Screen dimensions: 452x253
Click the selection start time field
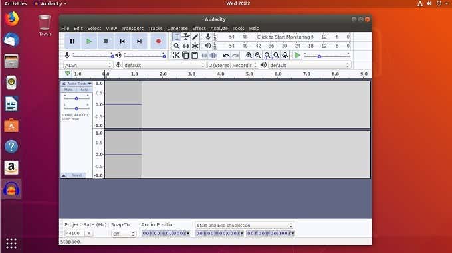point(219,234)
